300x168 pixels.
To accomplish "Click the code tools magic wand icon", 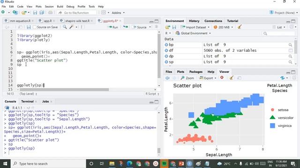I will (72, 27).
